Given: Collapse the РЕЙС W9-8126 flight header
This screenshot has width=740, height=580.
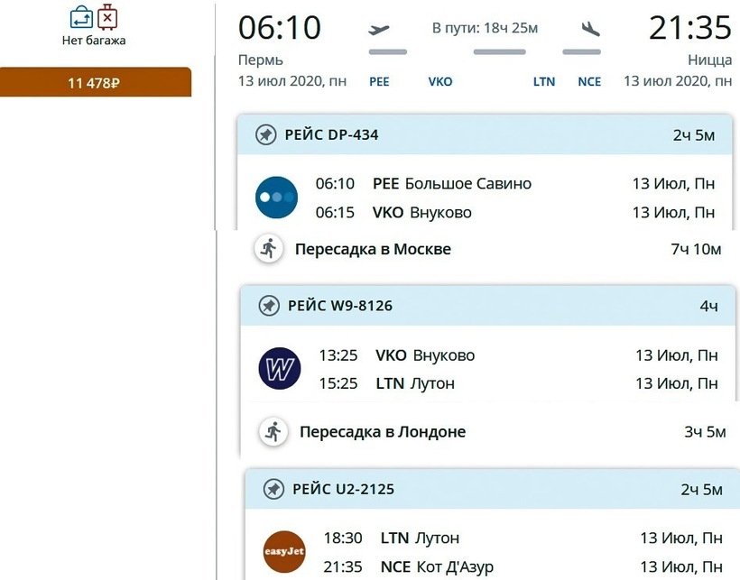Looking at the screenshot, I should click(487, 306).
